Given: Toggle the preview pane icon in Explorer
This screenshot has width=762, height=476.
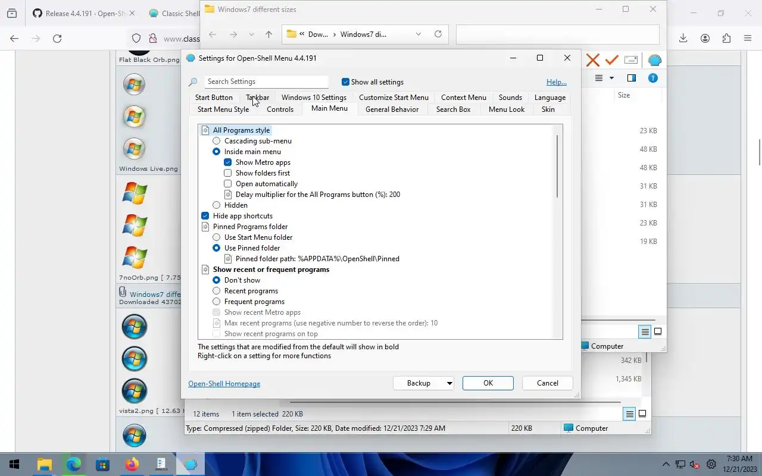Looking at the screenshot, I should [x=632, y=78].
